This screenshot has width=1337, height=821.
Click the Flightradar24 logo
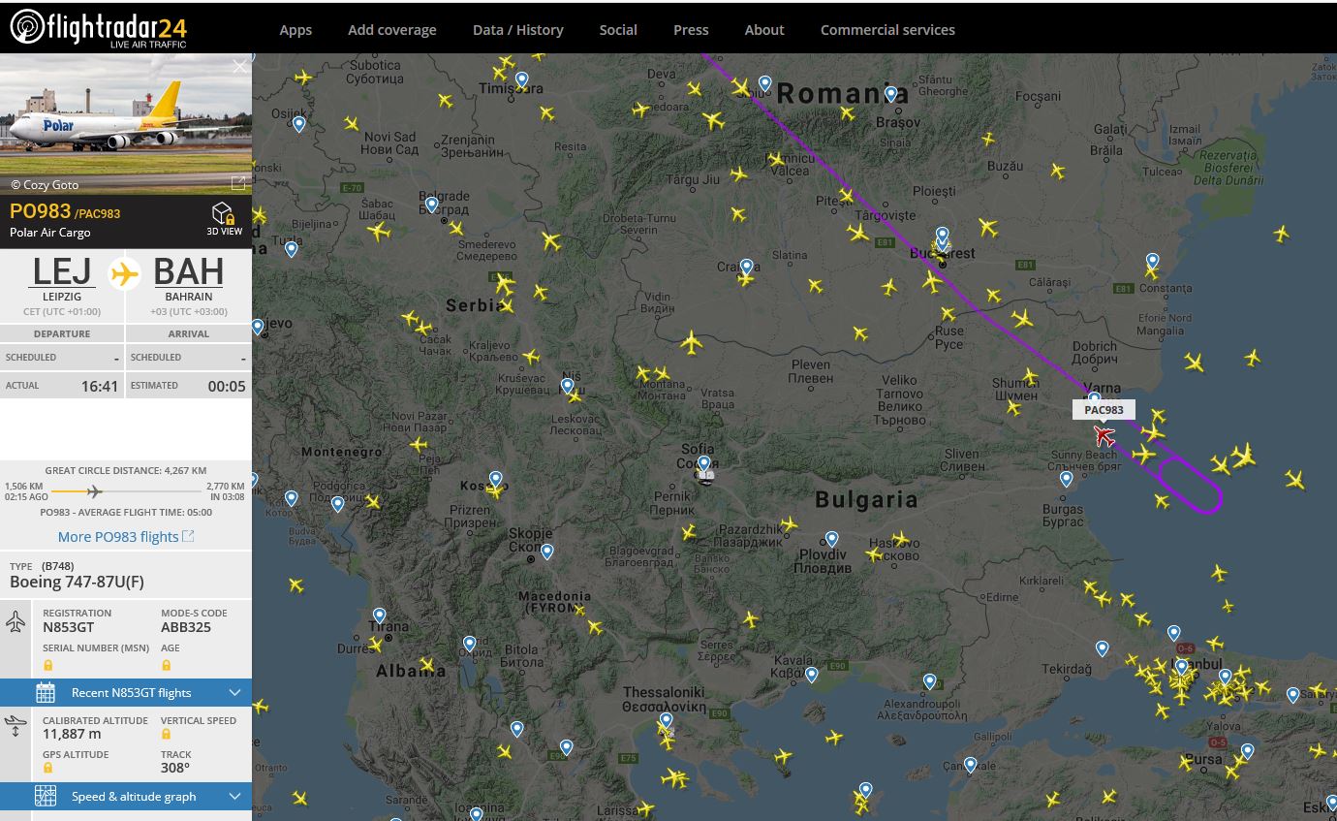coord(98,28)
